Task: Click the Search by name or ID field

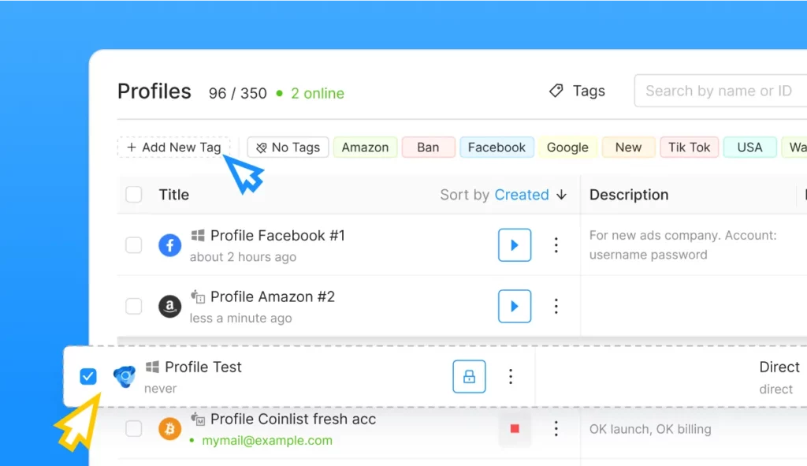Action: coord(719,90)
